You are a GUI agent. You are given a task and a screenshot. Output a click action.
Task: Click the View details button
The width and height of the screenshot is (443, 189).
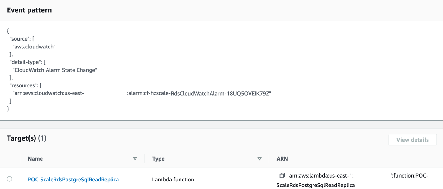412,140
